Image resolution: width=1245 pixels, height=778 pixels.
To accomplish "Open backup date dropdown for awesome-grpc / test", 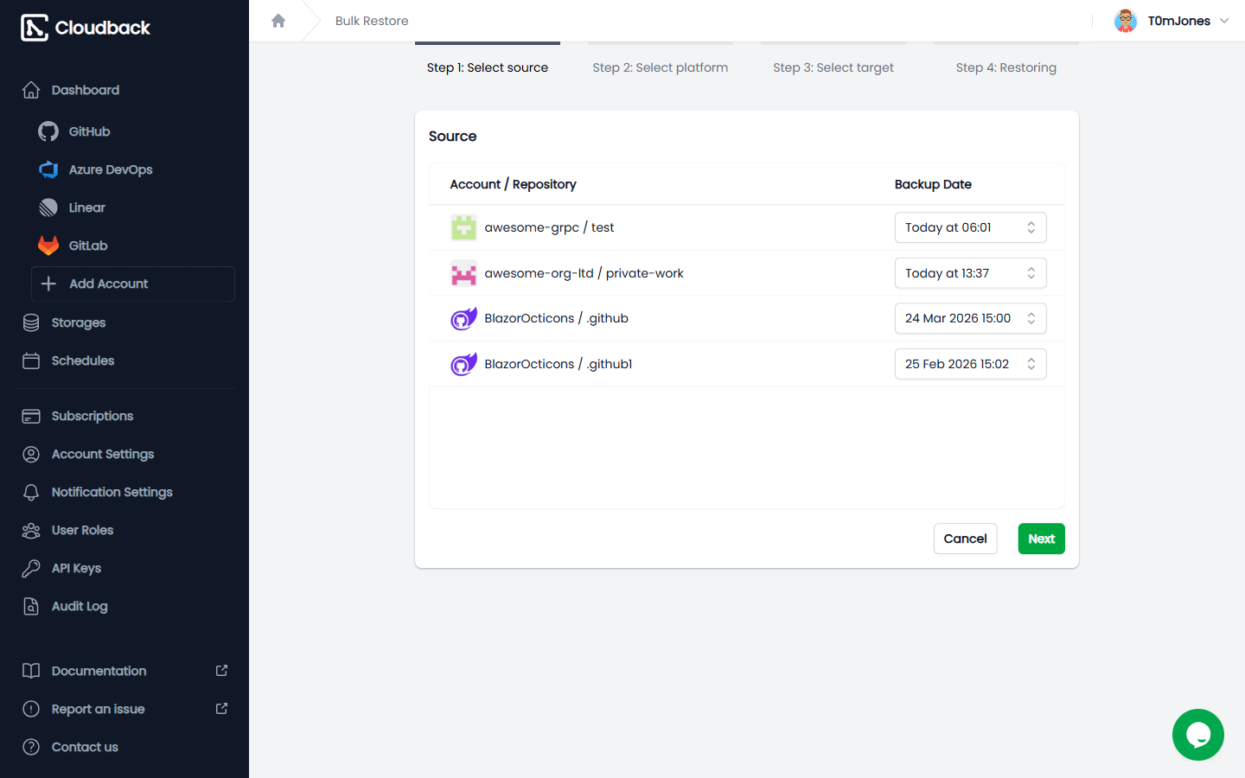I will pos(970,227).
